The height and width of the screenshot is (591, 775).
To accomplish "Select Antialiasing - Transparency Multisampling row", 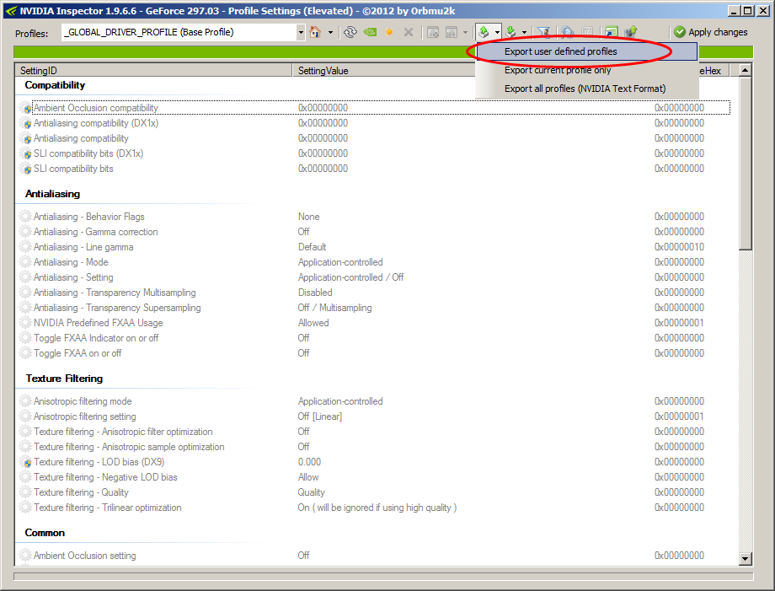I will (x=374, y=293).
